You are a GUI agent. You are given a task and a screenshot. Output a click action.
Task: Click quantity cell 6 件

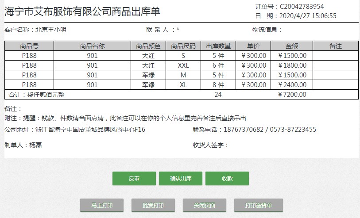tap(218, 65)
